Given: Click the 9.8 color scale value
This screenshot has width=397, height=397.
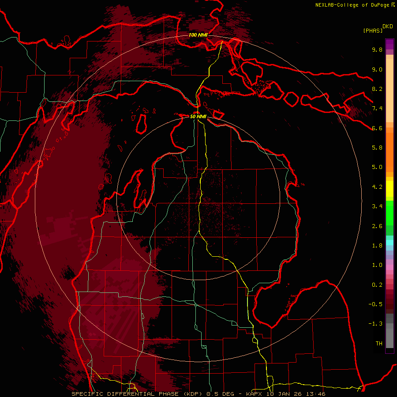Looking at the screenshot, I should point(377,49).
